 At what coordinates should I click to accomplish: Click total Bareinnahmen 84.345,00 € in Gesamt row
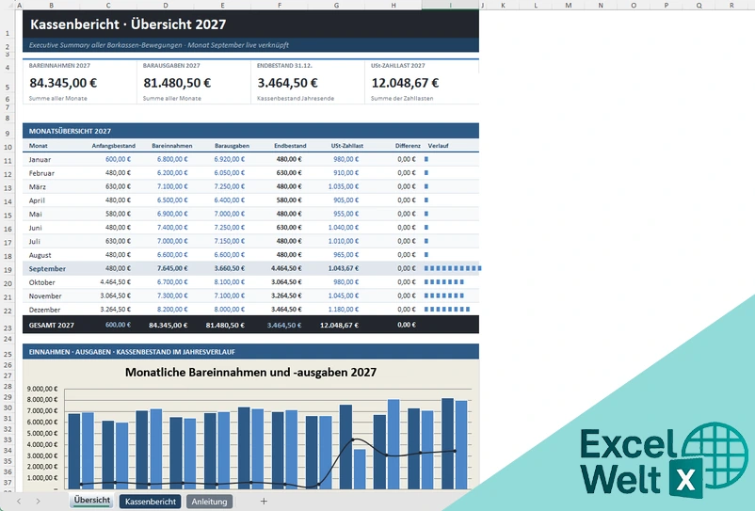click(x=169, y=326)
